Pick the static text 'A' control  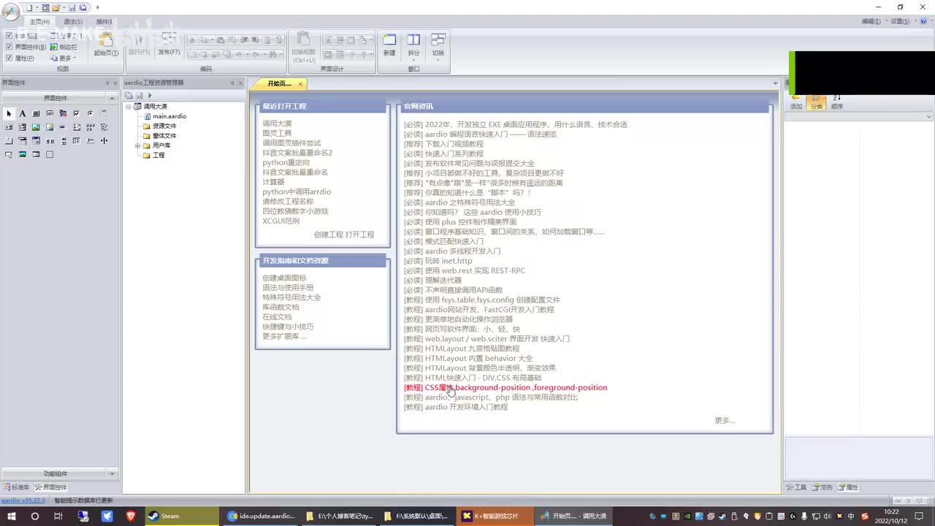click(x=23, y=113)
